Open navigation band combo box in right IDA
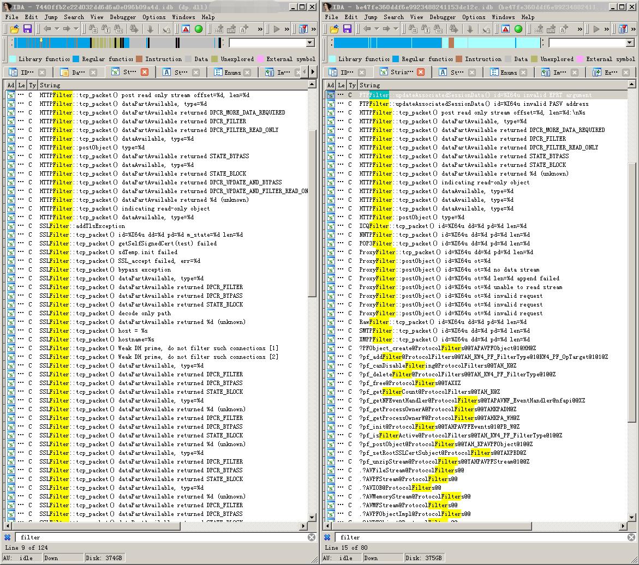This screenshot has height=565, width=639. coord(630,43)
